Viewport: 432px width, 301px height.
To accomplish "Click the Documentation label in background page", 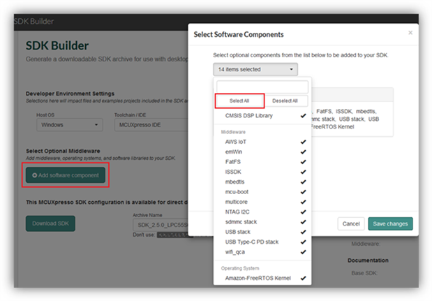I will point(368,260).
